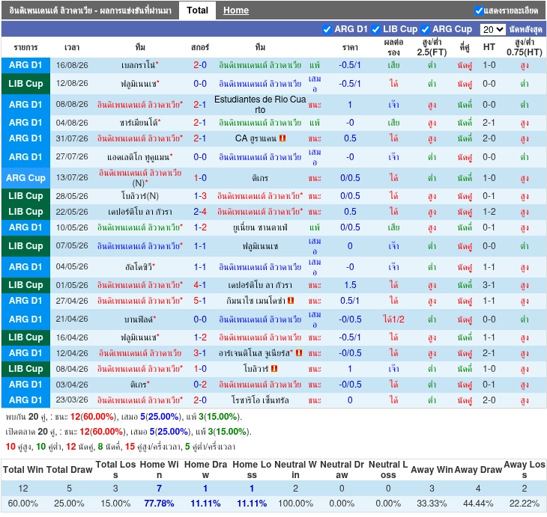Click the date 10/05/26

(x=72, y=227)
